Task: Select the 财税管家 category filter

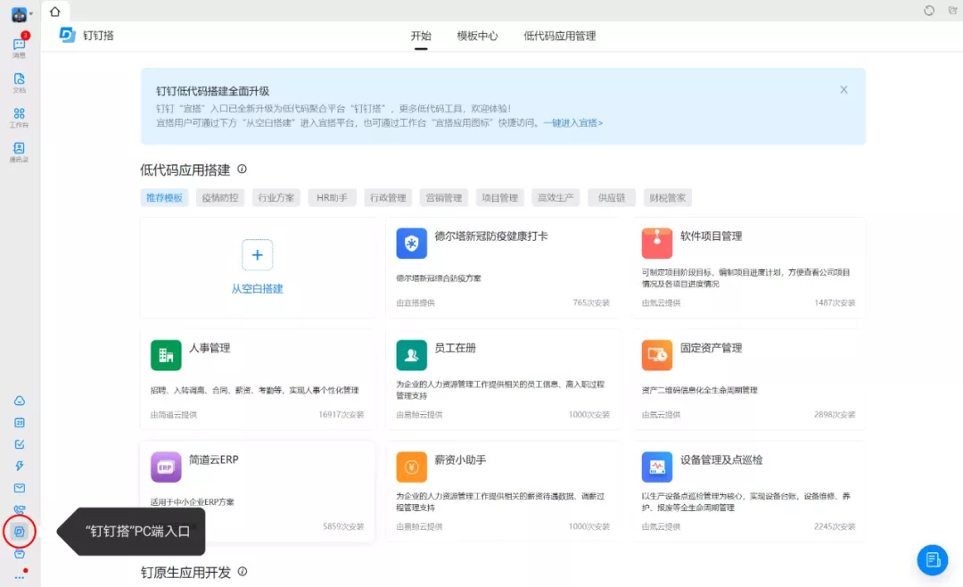Action: pyautogui.click(x=667, y=197)
